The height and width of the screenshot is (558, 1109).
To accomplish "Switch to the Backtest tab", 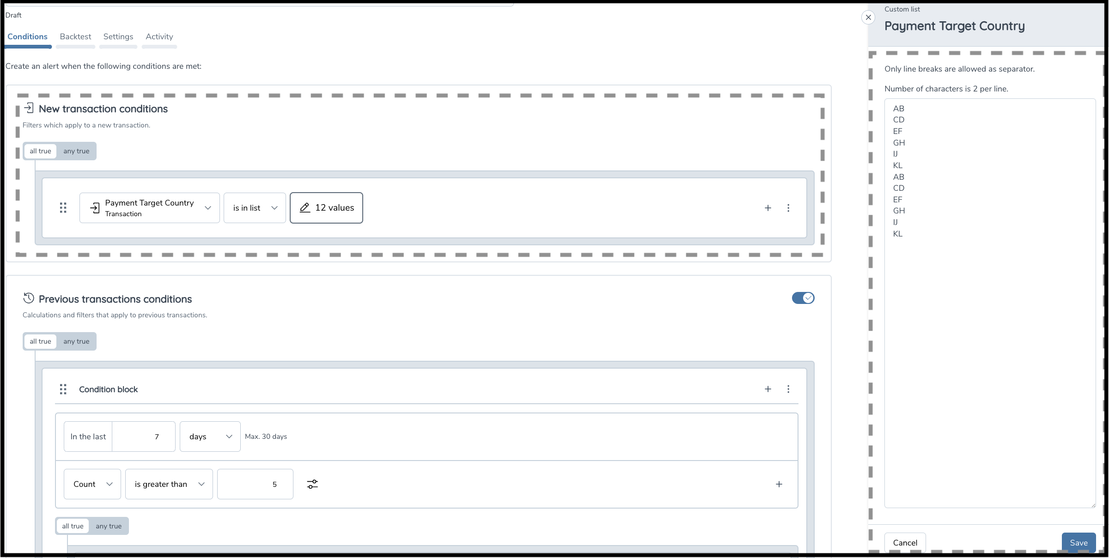I will [x=75, y=36].
